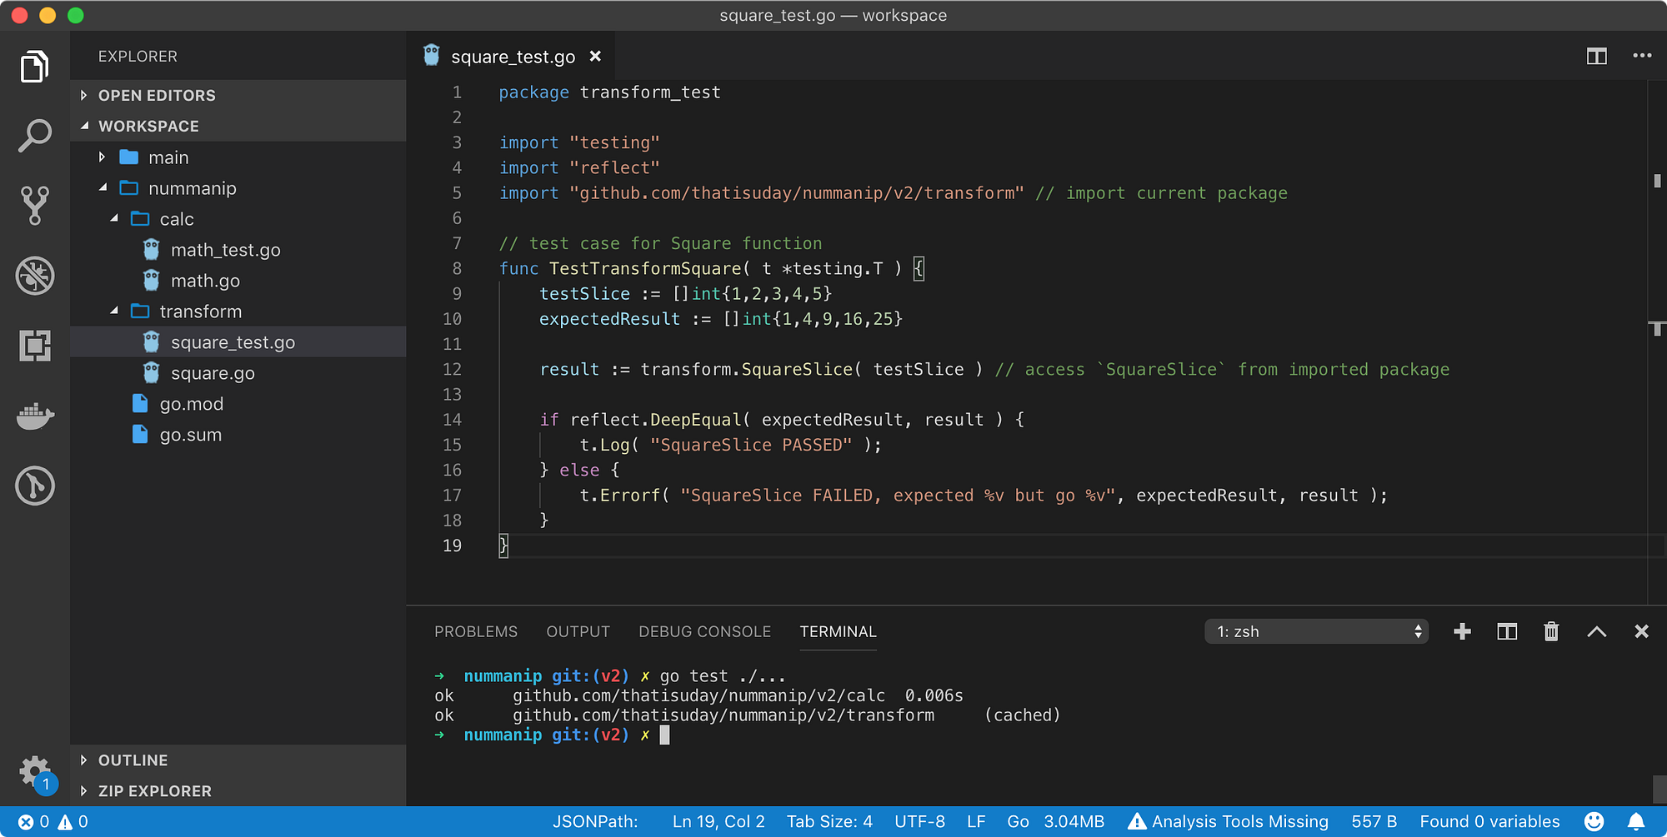The image size is (1667, 837).
Task: Open the DEBUG CONSOLE tab
Action: [x=704, y=631]
